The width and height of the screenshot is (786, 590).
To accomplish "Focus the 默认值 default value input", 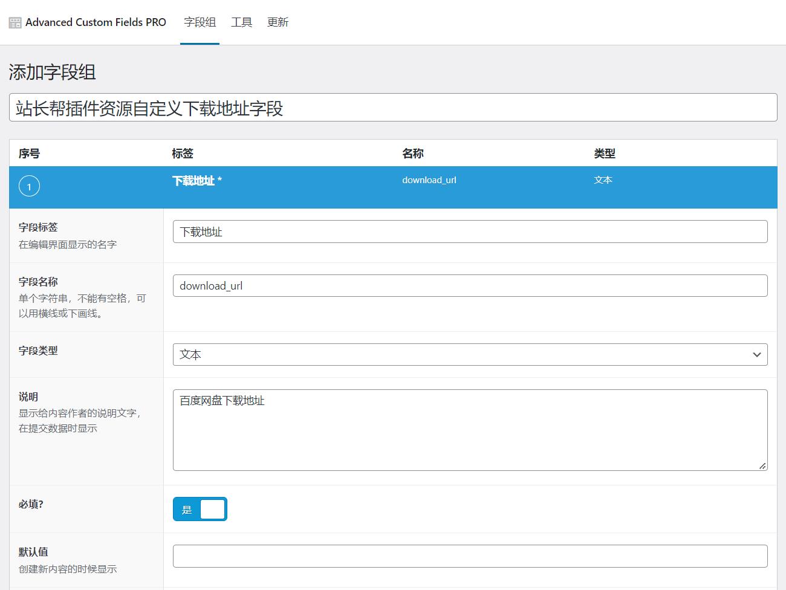I will (470, 556).
